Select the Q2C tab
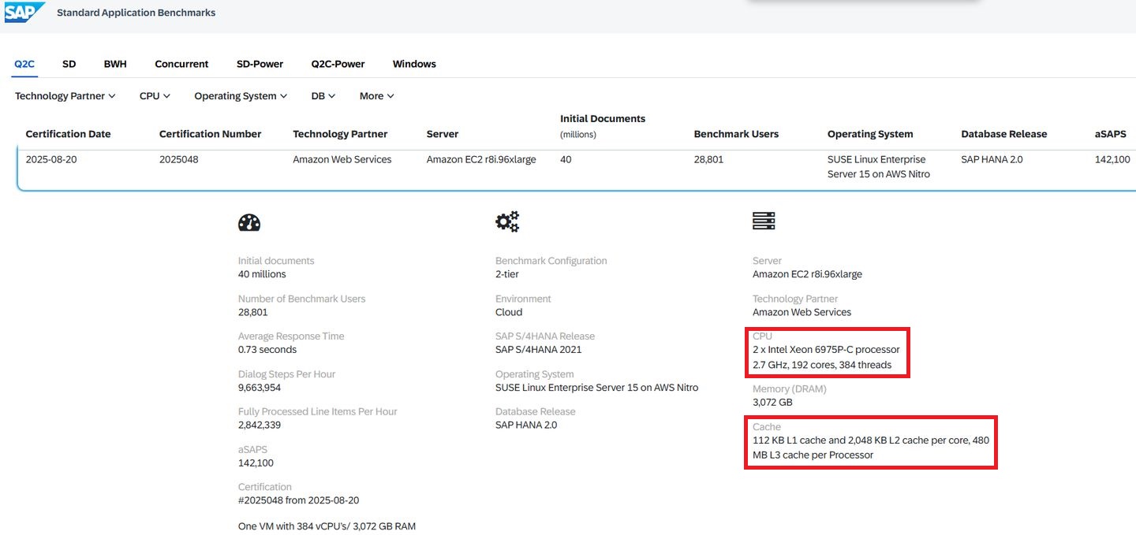This screenshot has height=535, width=1136. coord(24,64)
